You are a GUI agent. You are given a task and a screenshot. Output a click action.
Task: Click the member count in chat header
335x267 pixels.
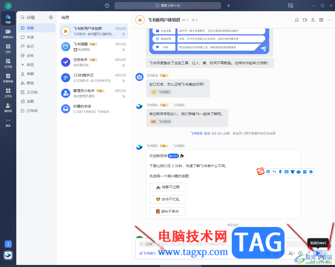coord(185,20)
